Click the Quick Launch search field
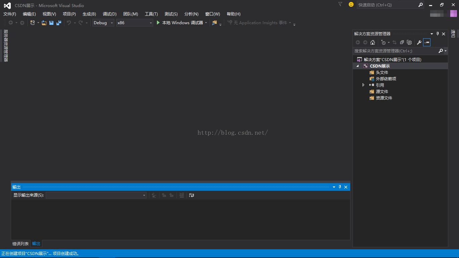 tap(387, 5)
